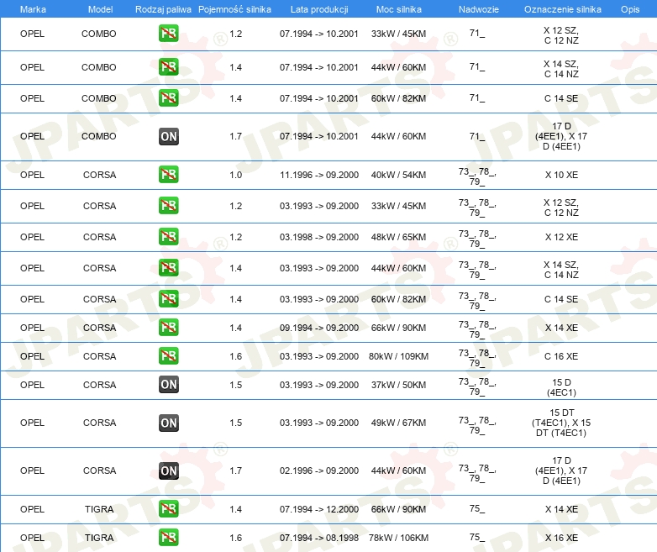Click the Pojemność silnika column header
Screen dimensions: 657x552
click(234, 9)
